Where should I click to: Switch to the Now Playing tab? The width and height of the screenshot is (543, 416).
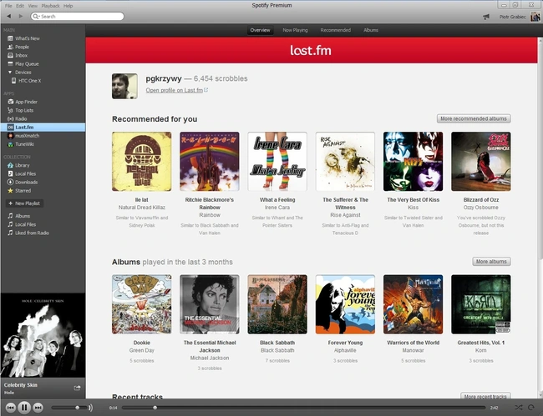pyautogui.click(x=295, y=30)
